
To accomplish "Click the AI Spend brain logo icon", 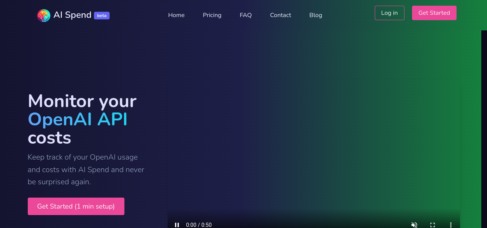I will pyautogui.click(x=44, y=15).
